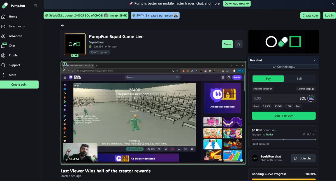The width and height of the screenshot is (336, 181).
Task: Open the pumpcorn created ticker
Action: point(155,15)
